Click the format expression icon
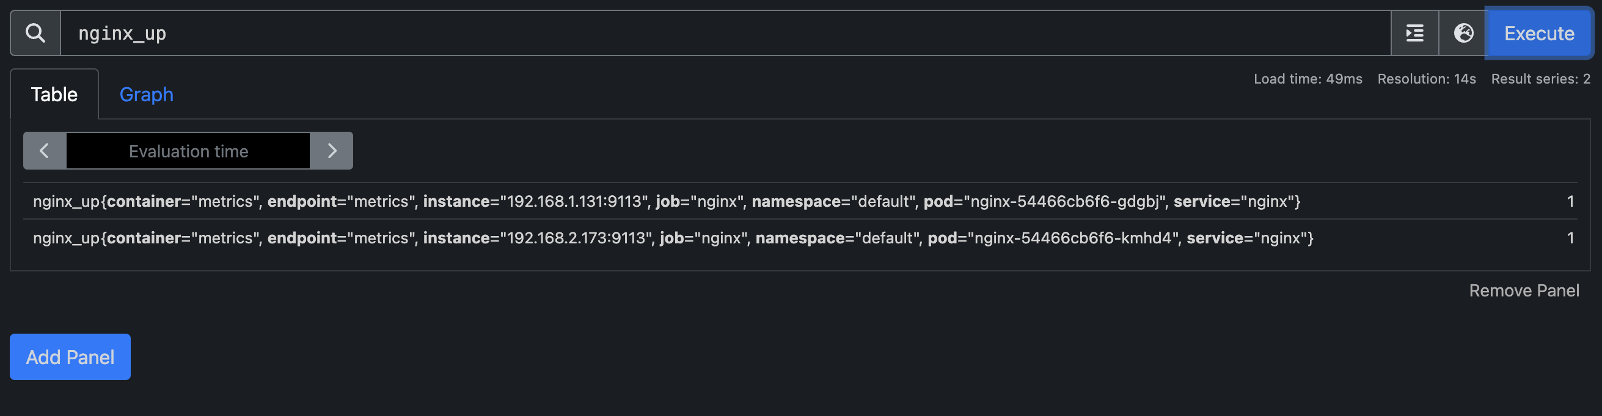Screen dimensions: 1602x416 (1415, 33)
